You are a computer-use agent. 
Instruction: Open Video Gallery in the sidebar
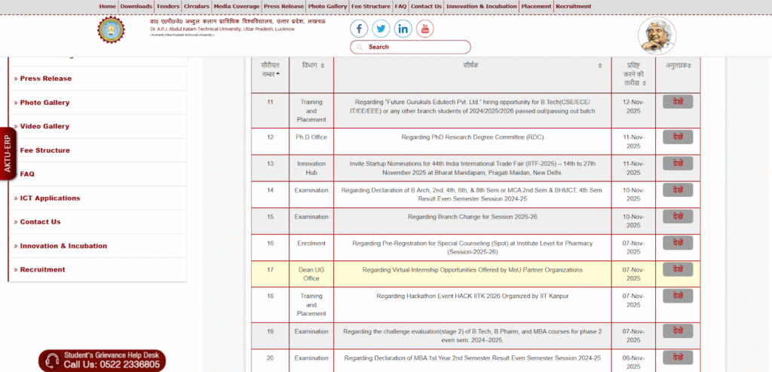[x=44, y=126]
